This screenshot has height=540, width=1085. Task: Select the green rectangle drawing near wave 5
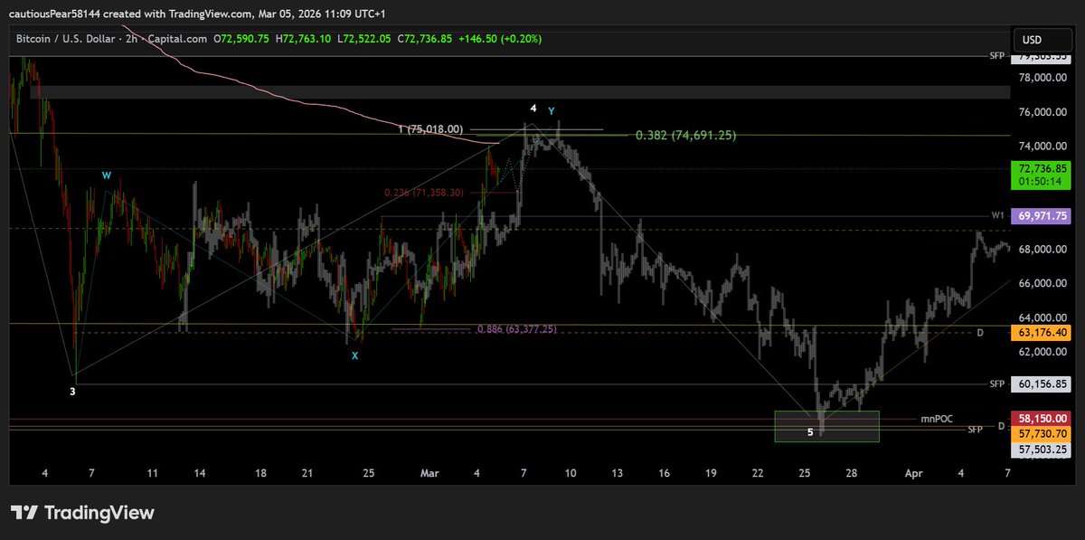pos(827,426)
